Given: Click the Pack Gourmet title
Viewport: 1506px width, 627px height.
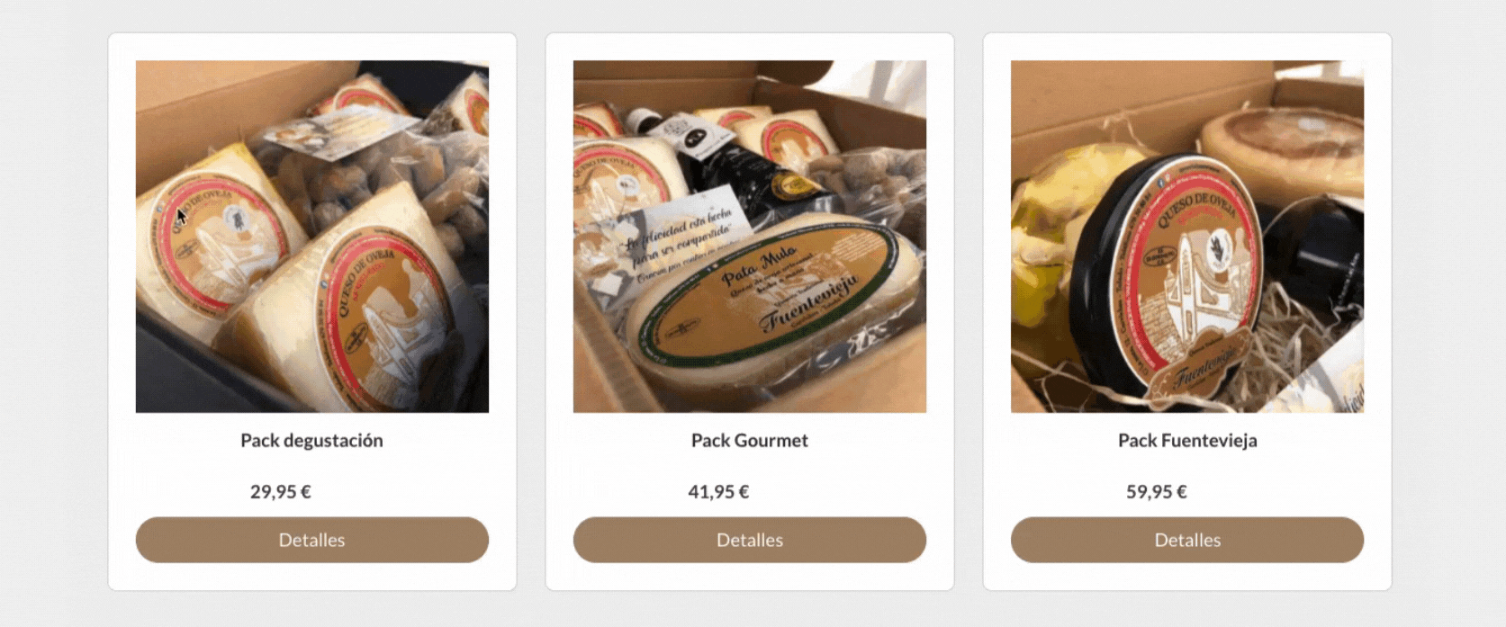Looking at the screenshot, I should [x=750, y=441].
